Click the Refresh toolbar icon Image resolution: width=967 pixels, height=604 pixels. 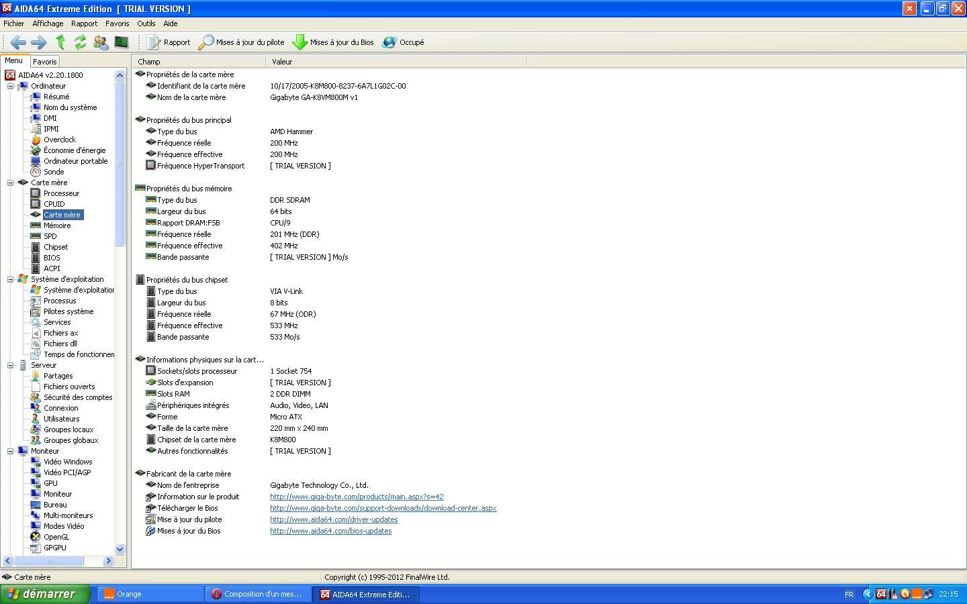click(x=81, y=42)
